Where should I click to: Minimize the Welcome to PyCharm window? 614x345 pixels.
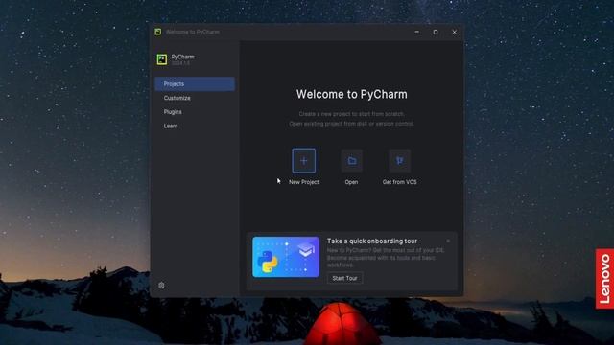[x=416, y=32]
